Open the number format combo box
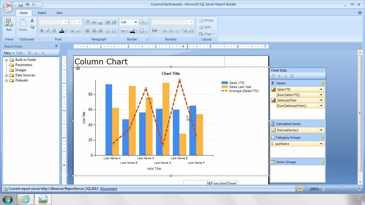This screenshot has width=365, height=205. pos(173,22)
